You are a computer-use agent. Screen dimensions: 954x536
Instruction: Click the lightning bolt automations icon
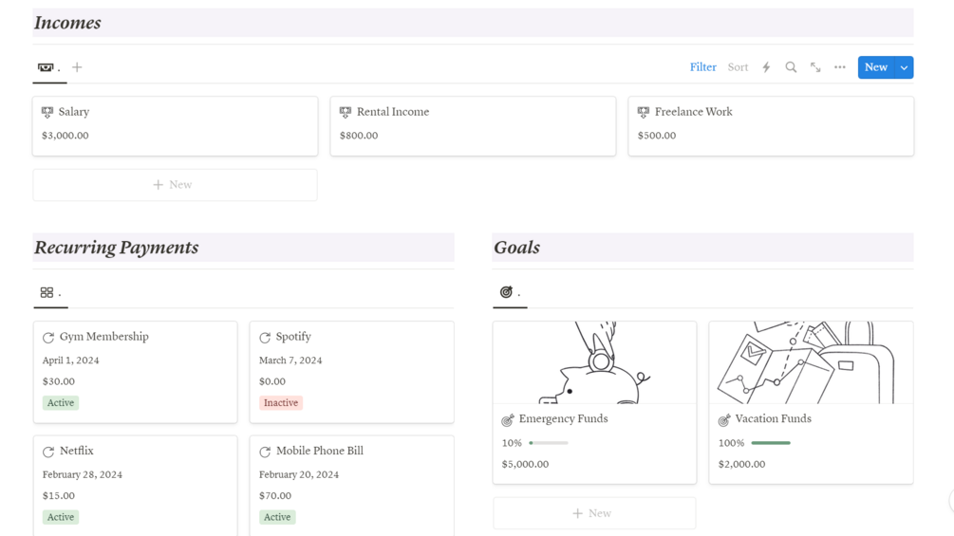(766, 67)
